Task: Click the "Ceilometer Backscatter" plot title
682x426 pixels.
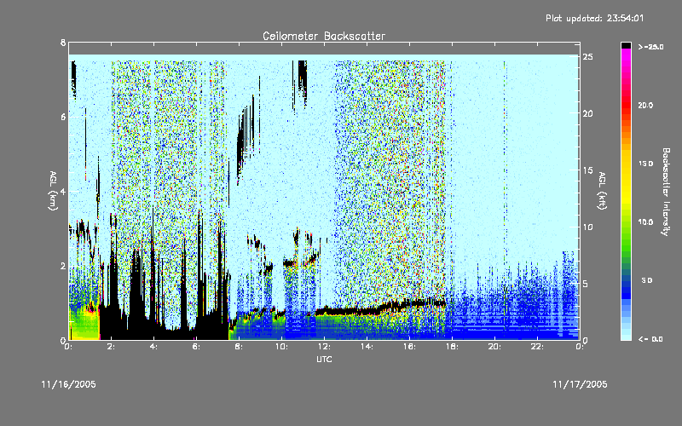Action: 324,36
